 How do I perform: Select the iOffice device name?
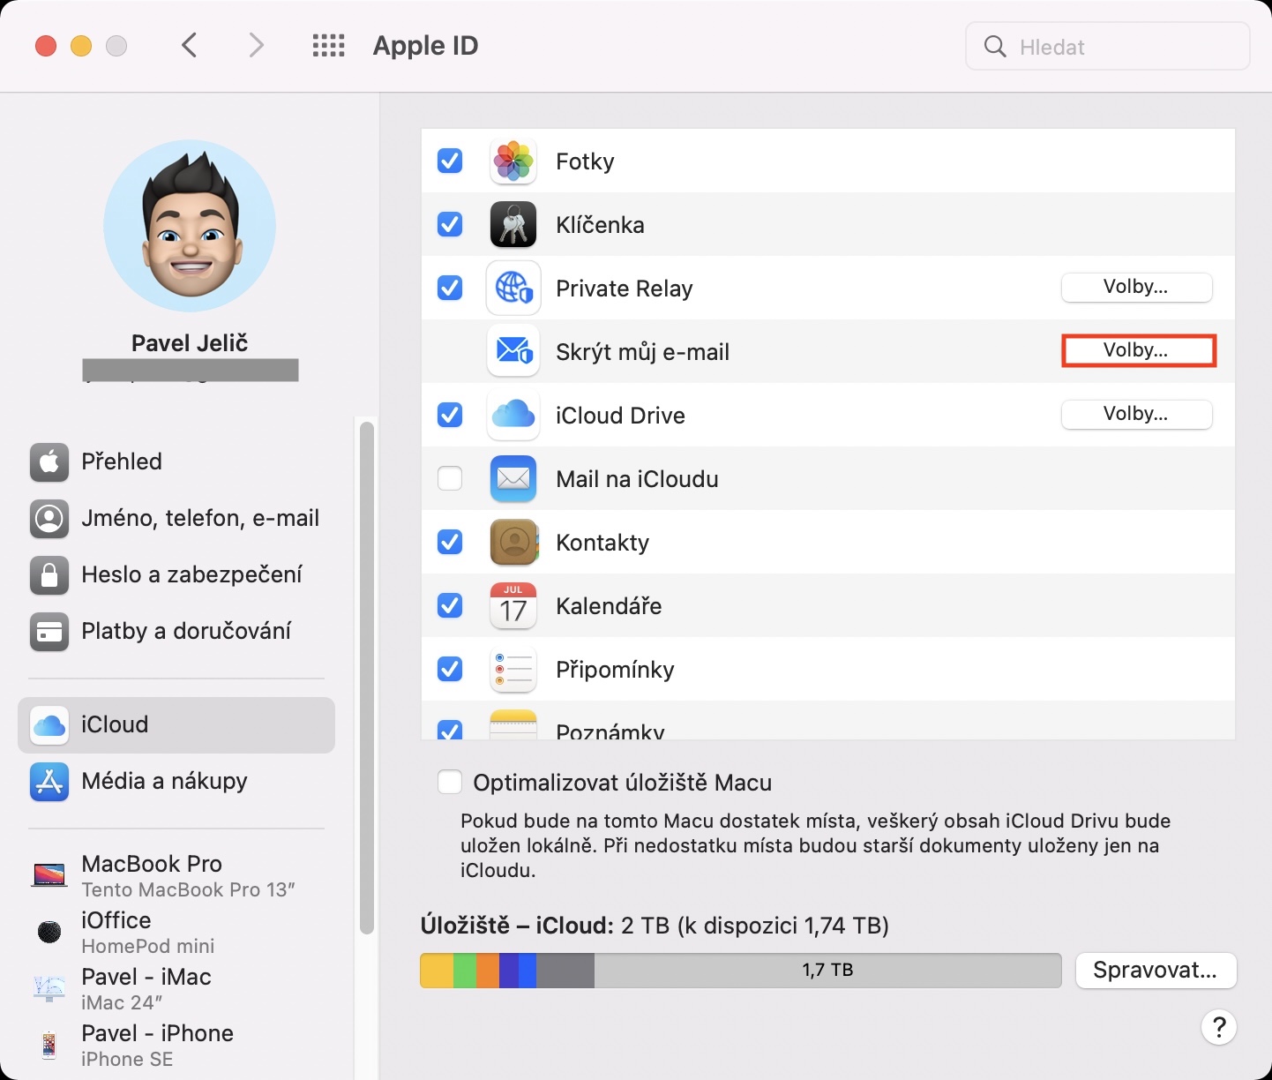116,920
